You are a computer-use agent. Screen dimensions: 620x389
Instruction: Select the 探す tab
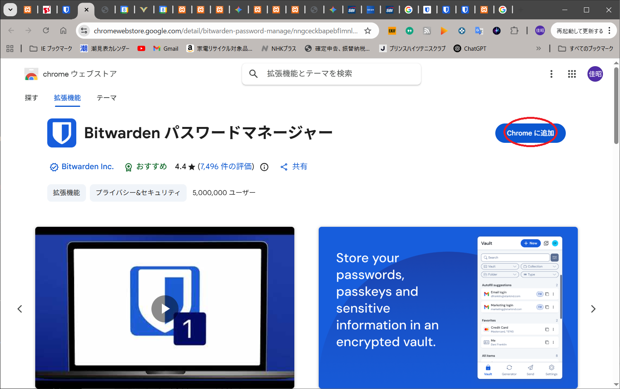pyautogui.click(x=31, y=98)
